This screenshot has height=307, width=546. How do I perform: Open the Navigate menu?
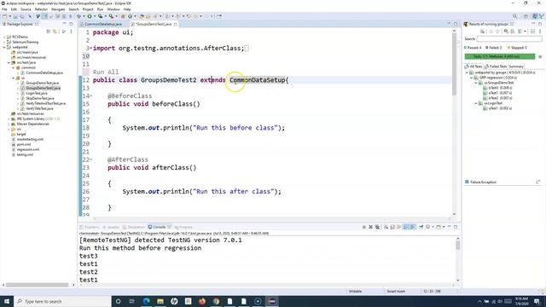pos(58,9)
